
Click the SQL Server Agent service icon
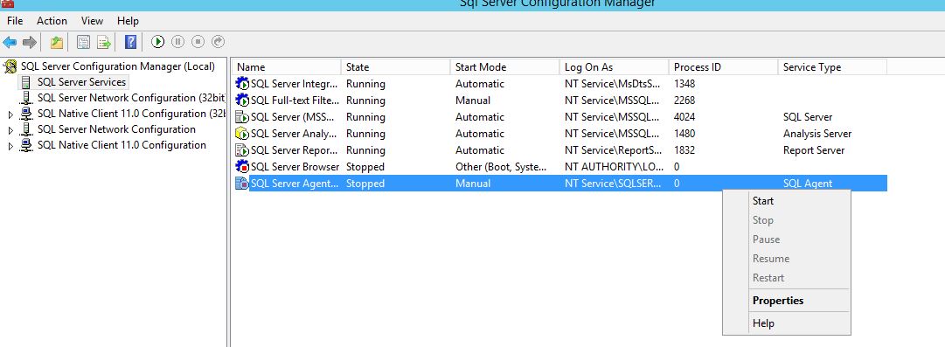coord(242,184)
